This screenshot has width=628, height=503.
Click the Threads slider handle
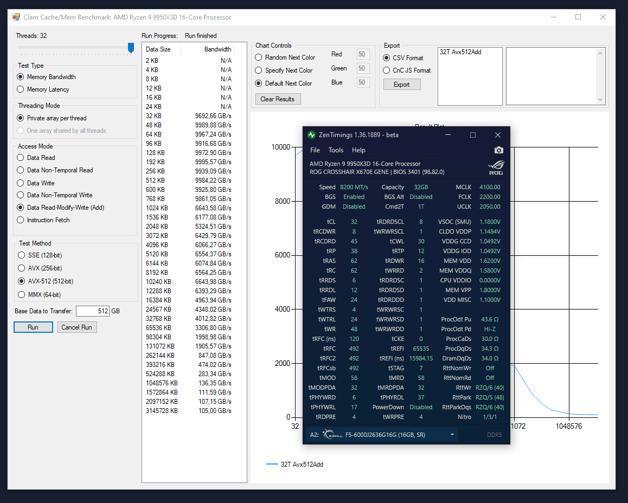coord(131,48)
